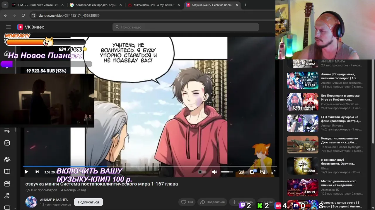Enter fullscreen video mode
375x210 pixels.
pos(273,172)
